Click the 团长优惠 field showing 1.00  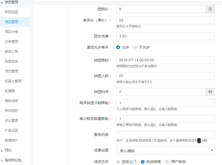pos(165,36)
